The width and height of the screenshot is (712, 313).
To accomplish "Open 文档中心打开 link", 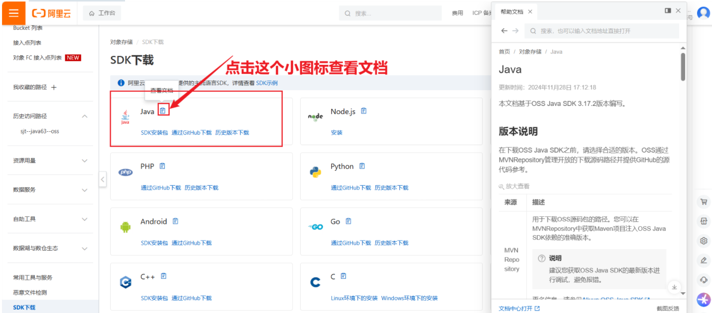I will coord(519,308).
